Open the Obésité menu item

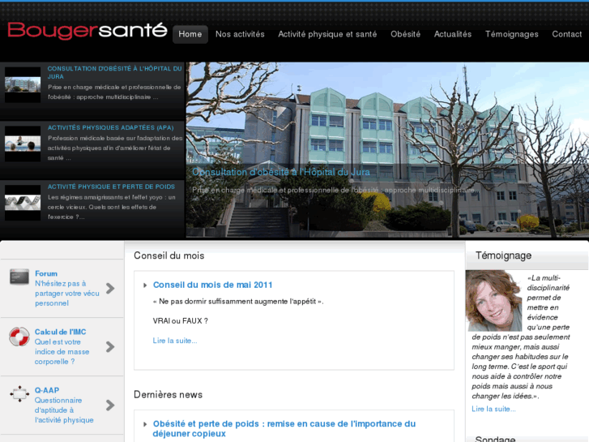pyautogui.click(x=405, y=34)
